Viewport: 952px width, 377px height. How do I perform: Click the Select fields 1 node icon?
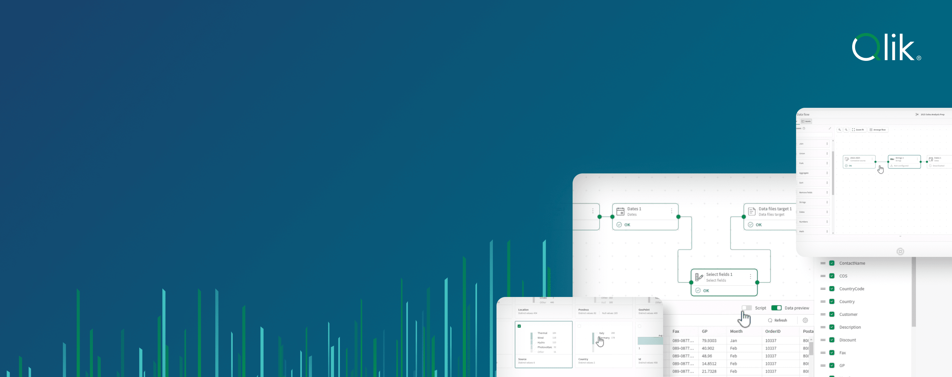click(699, 277)
